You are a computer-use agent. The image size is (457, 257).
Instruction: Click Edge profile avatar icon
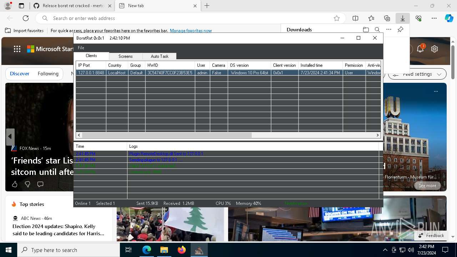point(8,6)
